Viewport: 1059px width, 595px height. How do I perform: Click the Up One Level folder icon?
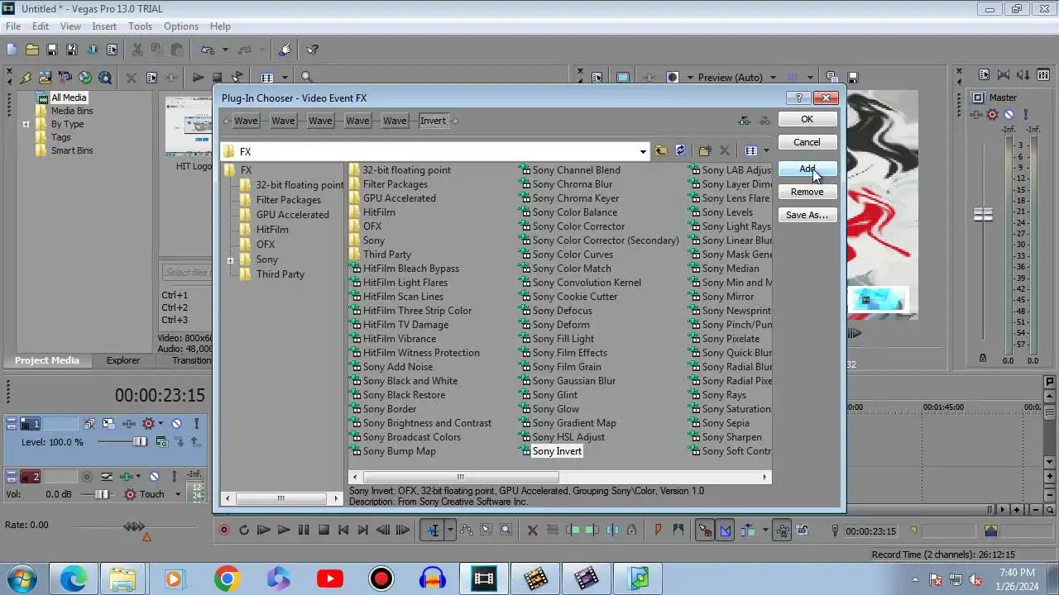click(660, 150)
